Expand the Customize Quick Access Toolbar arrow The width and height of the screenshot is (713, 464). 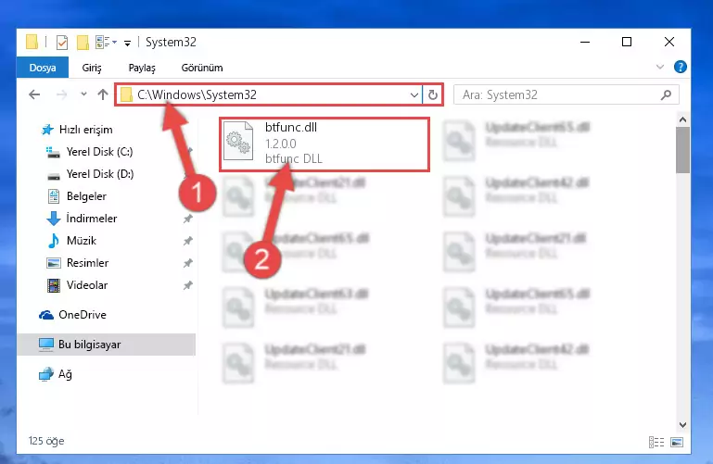pos(128,44)
